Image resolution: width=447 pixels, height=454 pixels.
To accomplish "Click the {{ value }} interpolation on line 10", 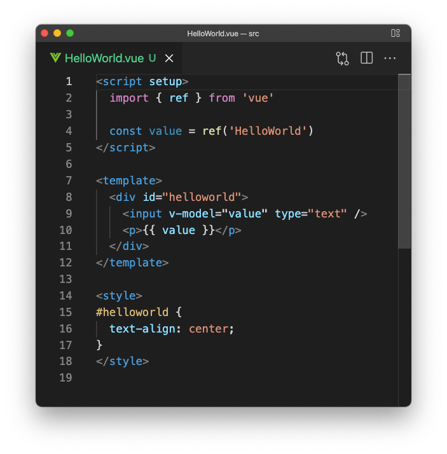I will point(179,230).
